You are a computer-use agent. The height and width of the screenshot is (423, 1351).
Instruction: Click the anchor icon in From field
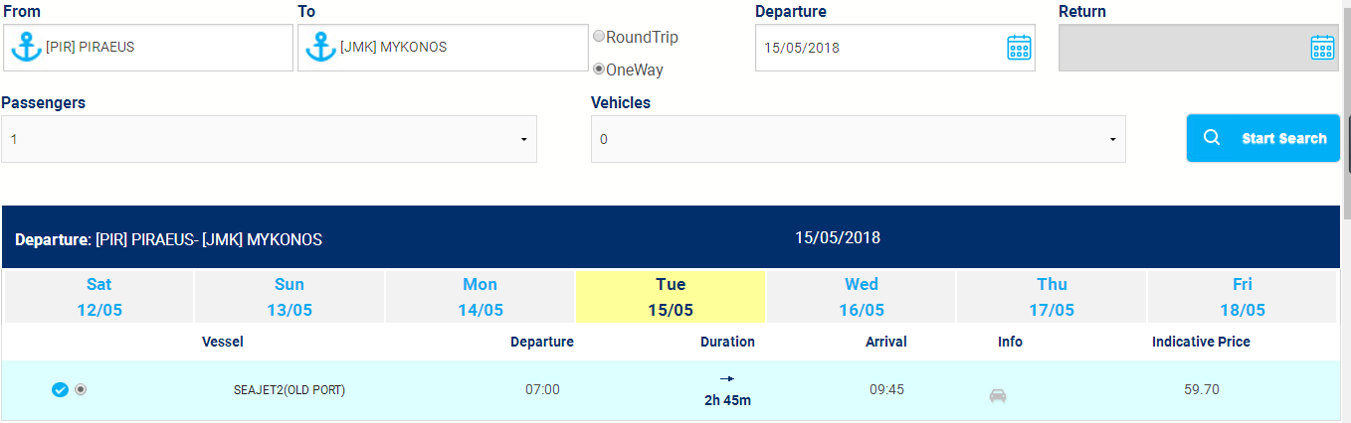click(x=26, y=47)
